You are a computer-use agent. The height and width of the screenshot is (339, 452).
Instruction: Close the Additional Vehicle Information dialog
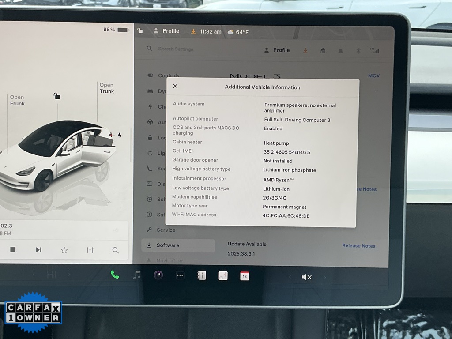(x=175, y=87)
